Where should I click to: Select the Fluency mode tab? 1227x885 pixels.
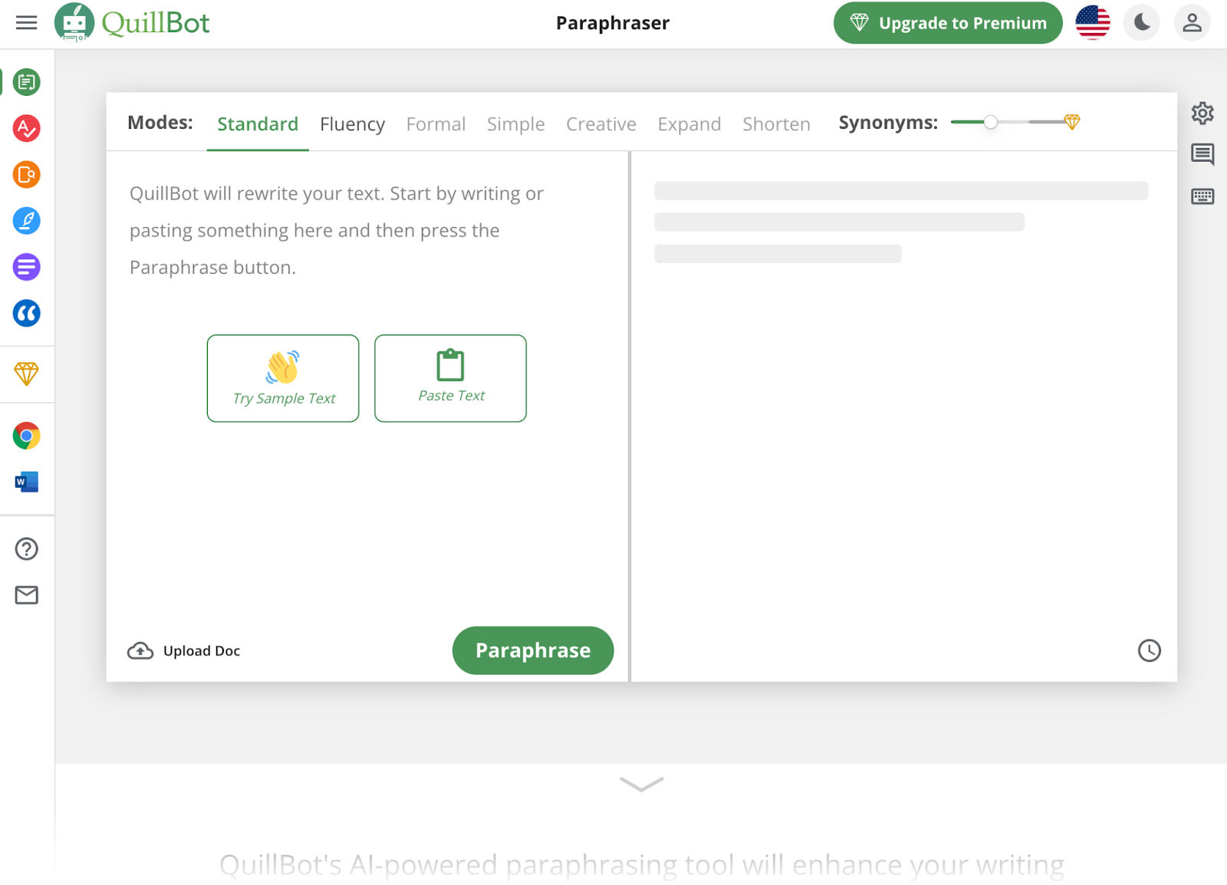[352, 124]
